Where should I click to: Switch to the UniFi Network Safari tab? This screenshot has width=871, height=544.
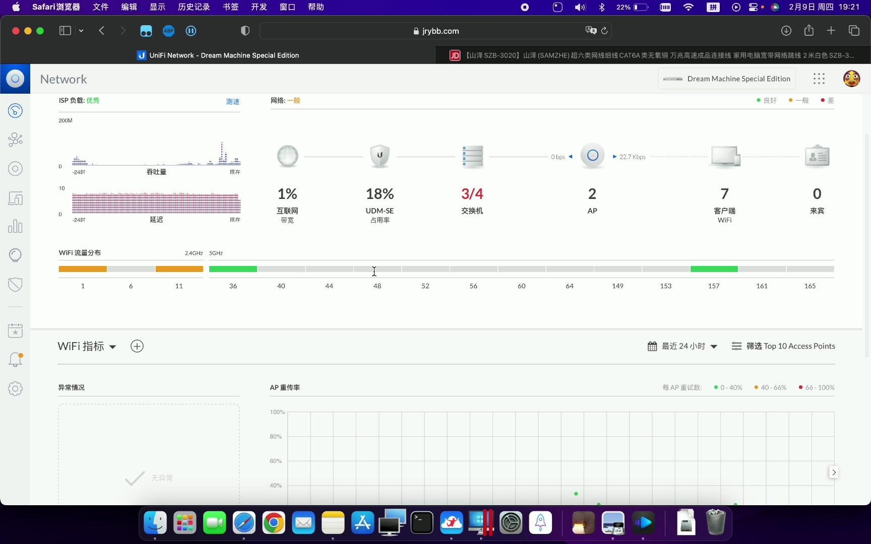[218, 55]
